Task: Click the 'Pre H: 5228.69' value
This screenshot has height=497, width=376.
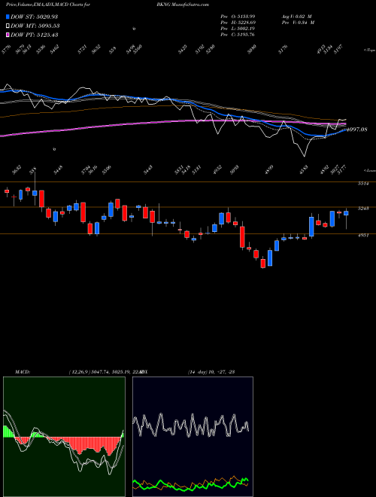Action: (x=238, y=23)
